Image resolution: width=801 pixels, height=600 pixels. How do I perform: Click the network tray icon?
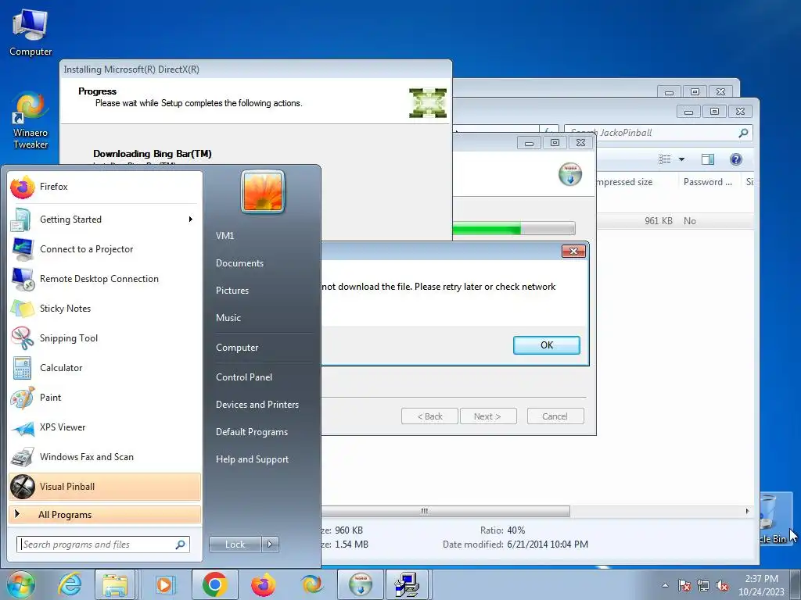pos(703,586)
